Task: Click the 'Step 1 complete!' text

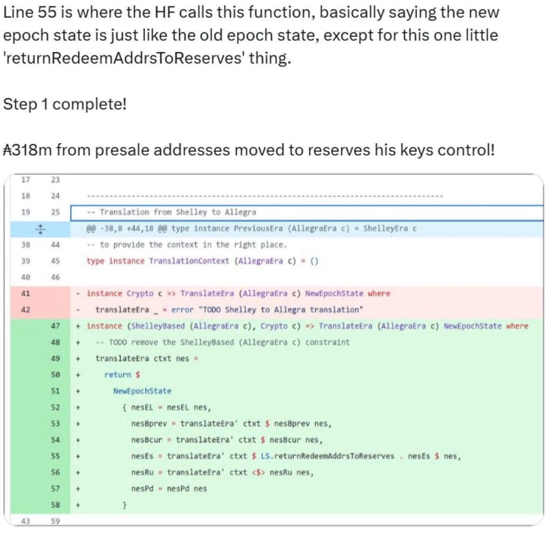Action: tap(64, 103)
